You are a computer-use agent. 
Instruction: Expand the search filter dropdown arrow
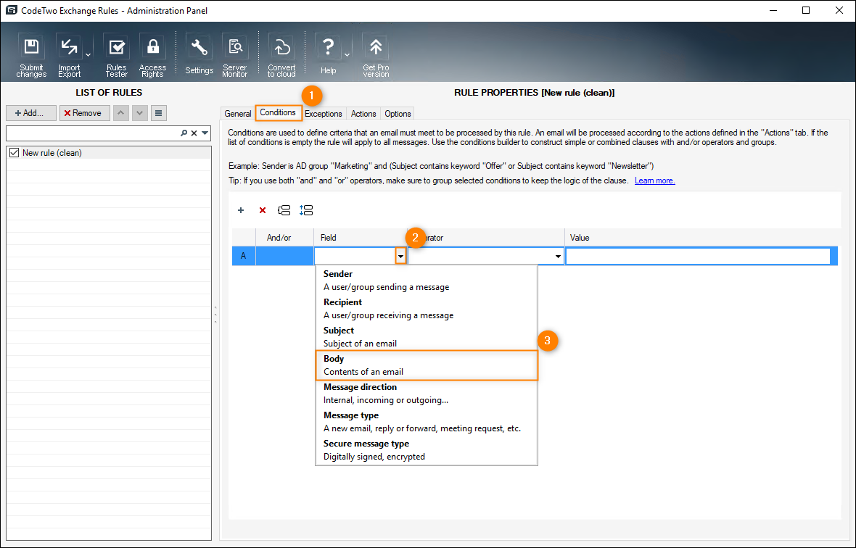(205, 133)
